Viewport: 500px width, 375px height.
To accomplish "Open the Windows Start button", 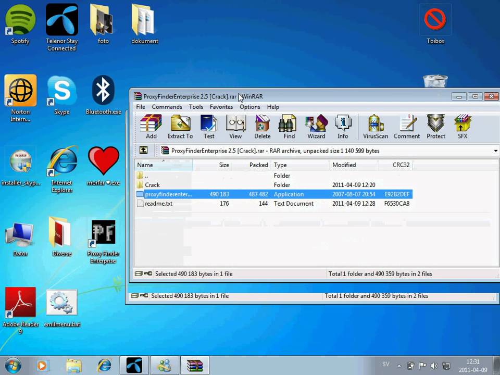I will [12, 366].
